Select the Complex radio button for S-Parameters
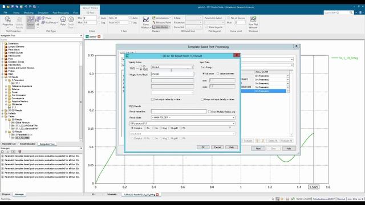 coord(132,128)
